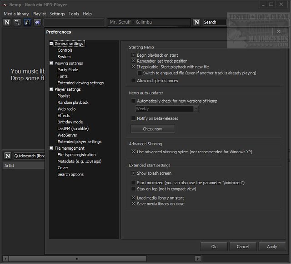Select Cover in the settings tree

click(x=63, y=168)
